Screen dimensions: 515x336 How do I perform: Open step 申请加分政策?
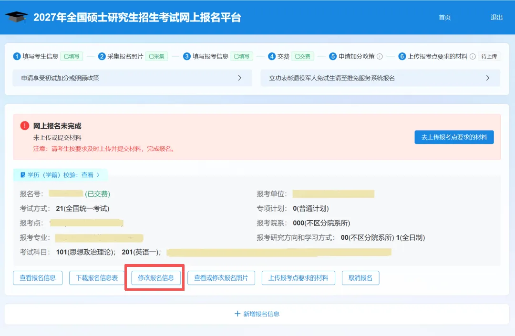pos(357,56)
